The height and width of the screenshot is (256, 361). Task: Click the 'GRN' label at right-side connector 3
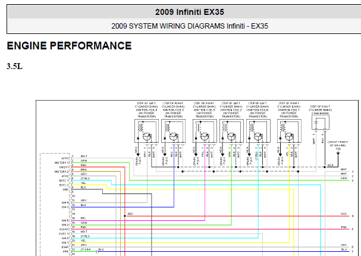click(344, 179)
